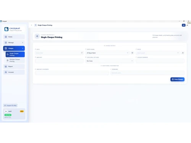The image size is (191, 143).
Task: Click the Home icon in sidebar
Action: tap(6, 37)
